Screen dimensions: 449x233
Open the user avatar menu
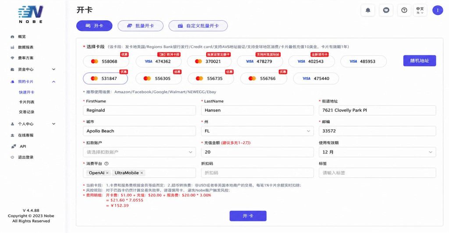438,11
